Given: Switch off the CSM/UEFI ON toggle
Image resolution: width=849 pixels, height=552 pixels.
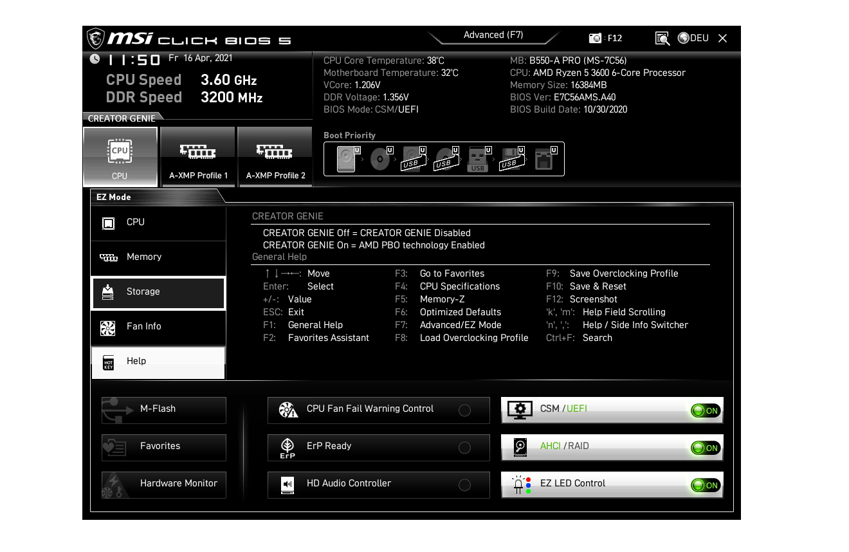Looking at the screenshot, I should point(706,410).
